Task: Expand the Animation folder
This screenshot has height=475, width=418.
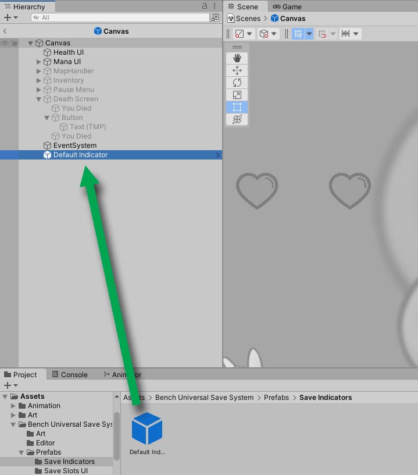Action: [13, 406]
